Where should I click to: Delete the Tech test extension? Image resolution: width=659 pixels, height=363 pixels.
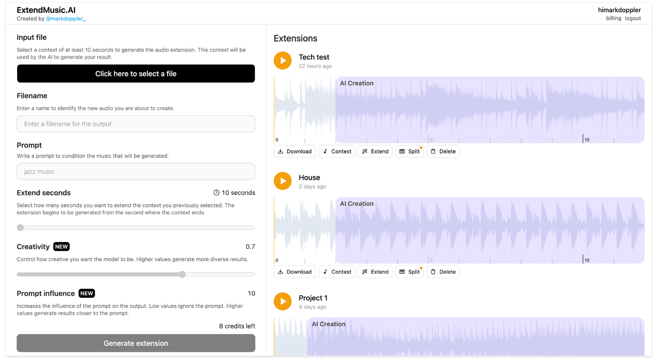point(443,151)
